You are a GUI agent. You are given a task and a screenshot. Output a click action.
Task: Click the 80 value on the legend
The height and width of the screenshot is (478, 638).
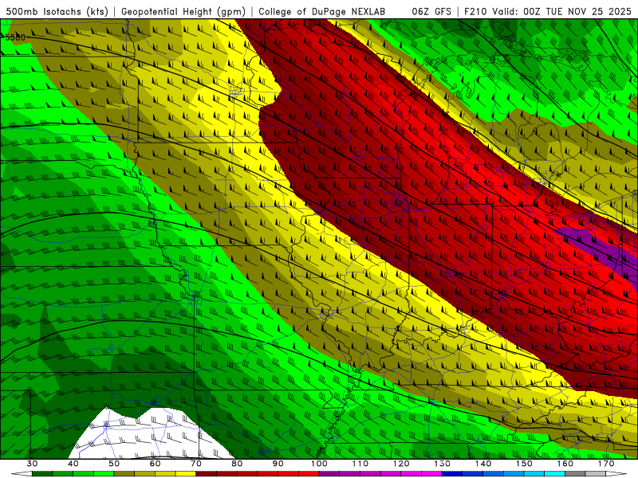[x=237, y=464]
